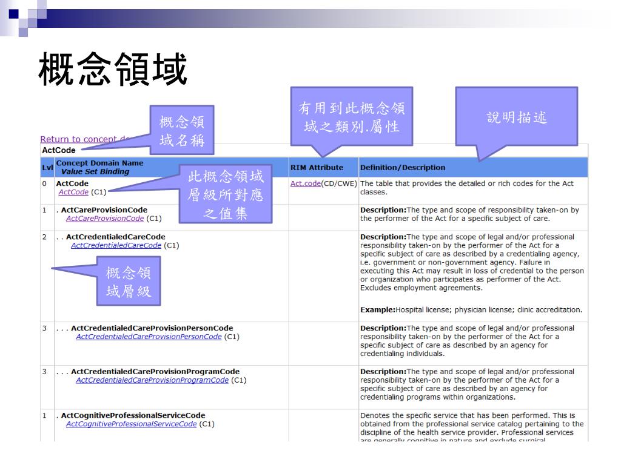Select the bold '. . ActCredentialedCareCode' domain name
Screen dimensions: 621x465
click(111, 237)
